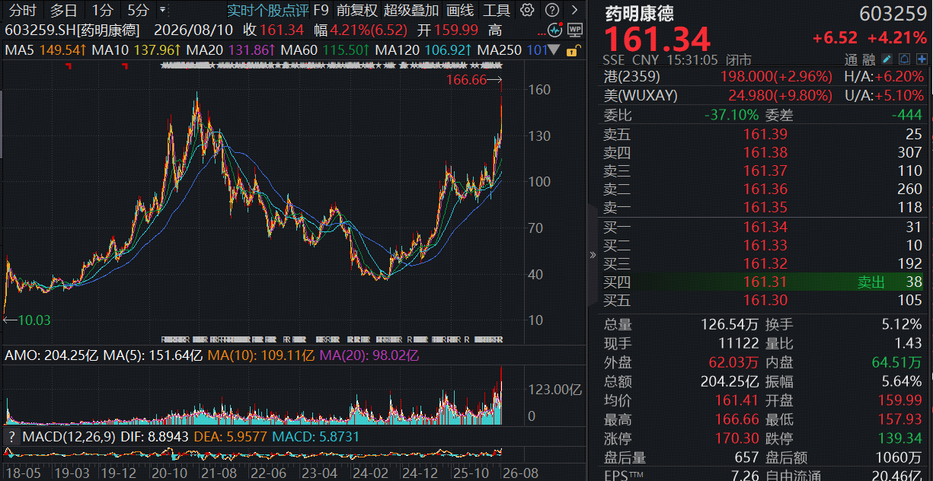The height and width of the screenshot is (481, 933).
Task: Click the 委比 -37.10% value
Action: click(x=730, y=116)
